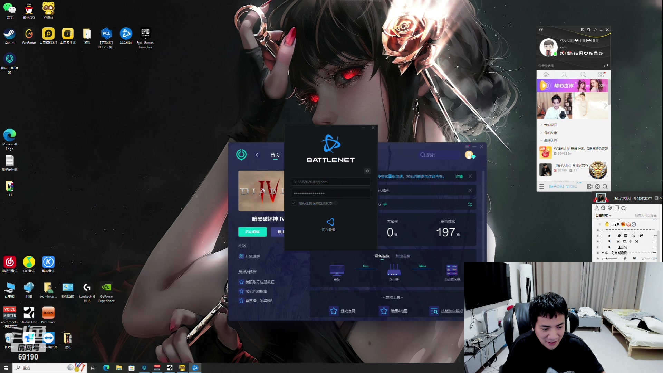Click channel window location pin icon
This screenshot has height=373, width=663.
pyautogui.click(x=610, y=208)
